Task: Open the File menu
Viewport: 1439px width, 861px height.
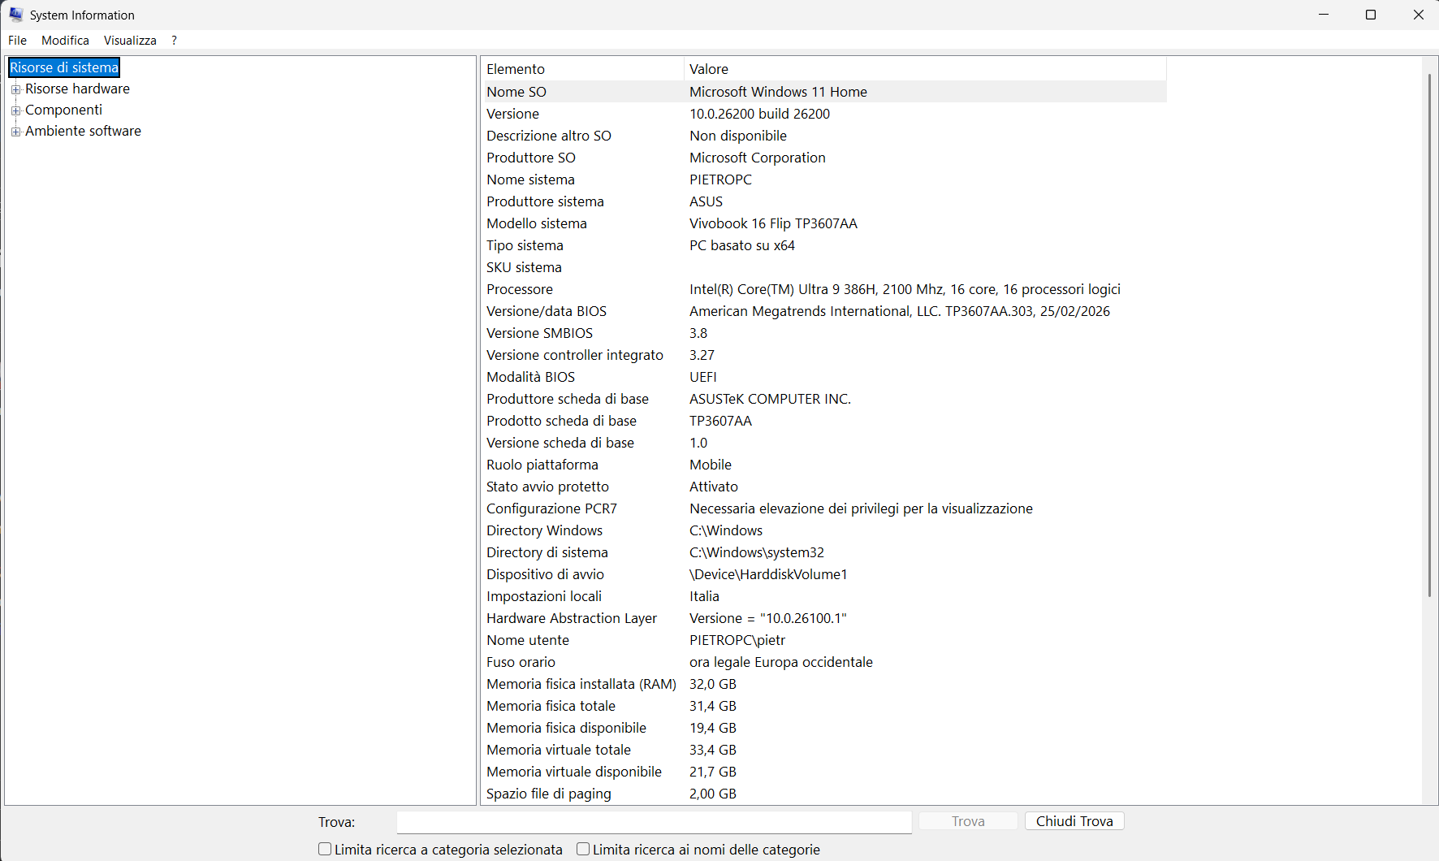Action: click(x=18, y=40)
